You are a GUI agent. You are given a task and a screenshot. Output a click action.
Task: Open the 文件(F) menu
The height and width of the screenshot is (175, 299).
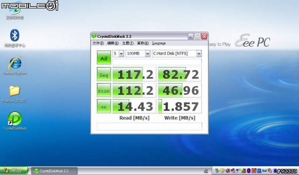pyautogui.click(x=98, y=43)
